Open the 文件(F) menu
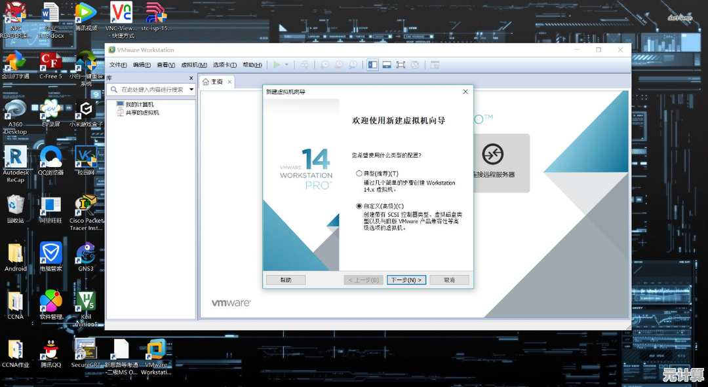The image size is (708, 387). pos(118,65)
